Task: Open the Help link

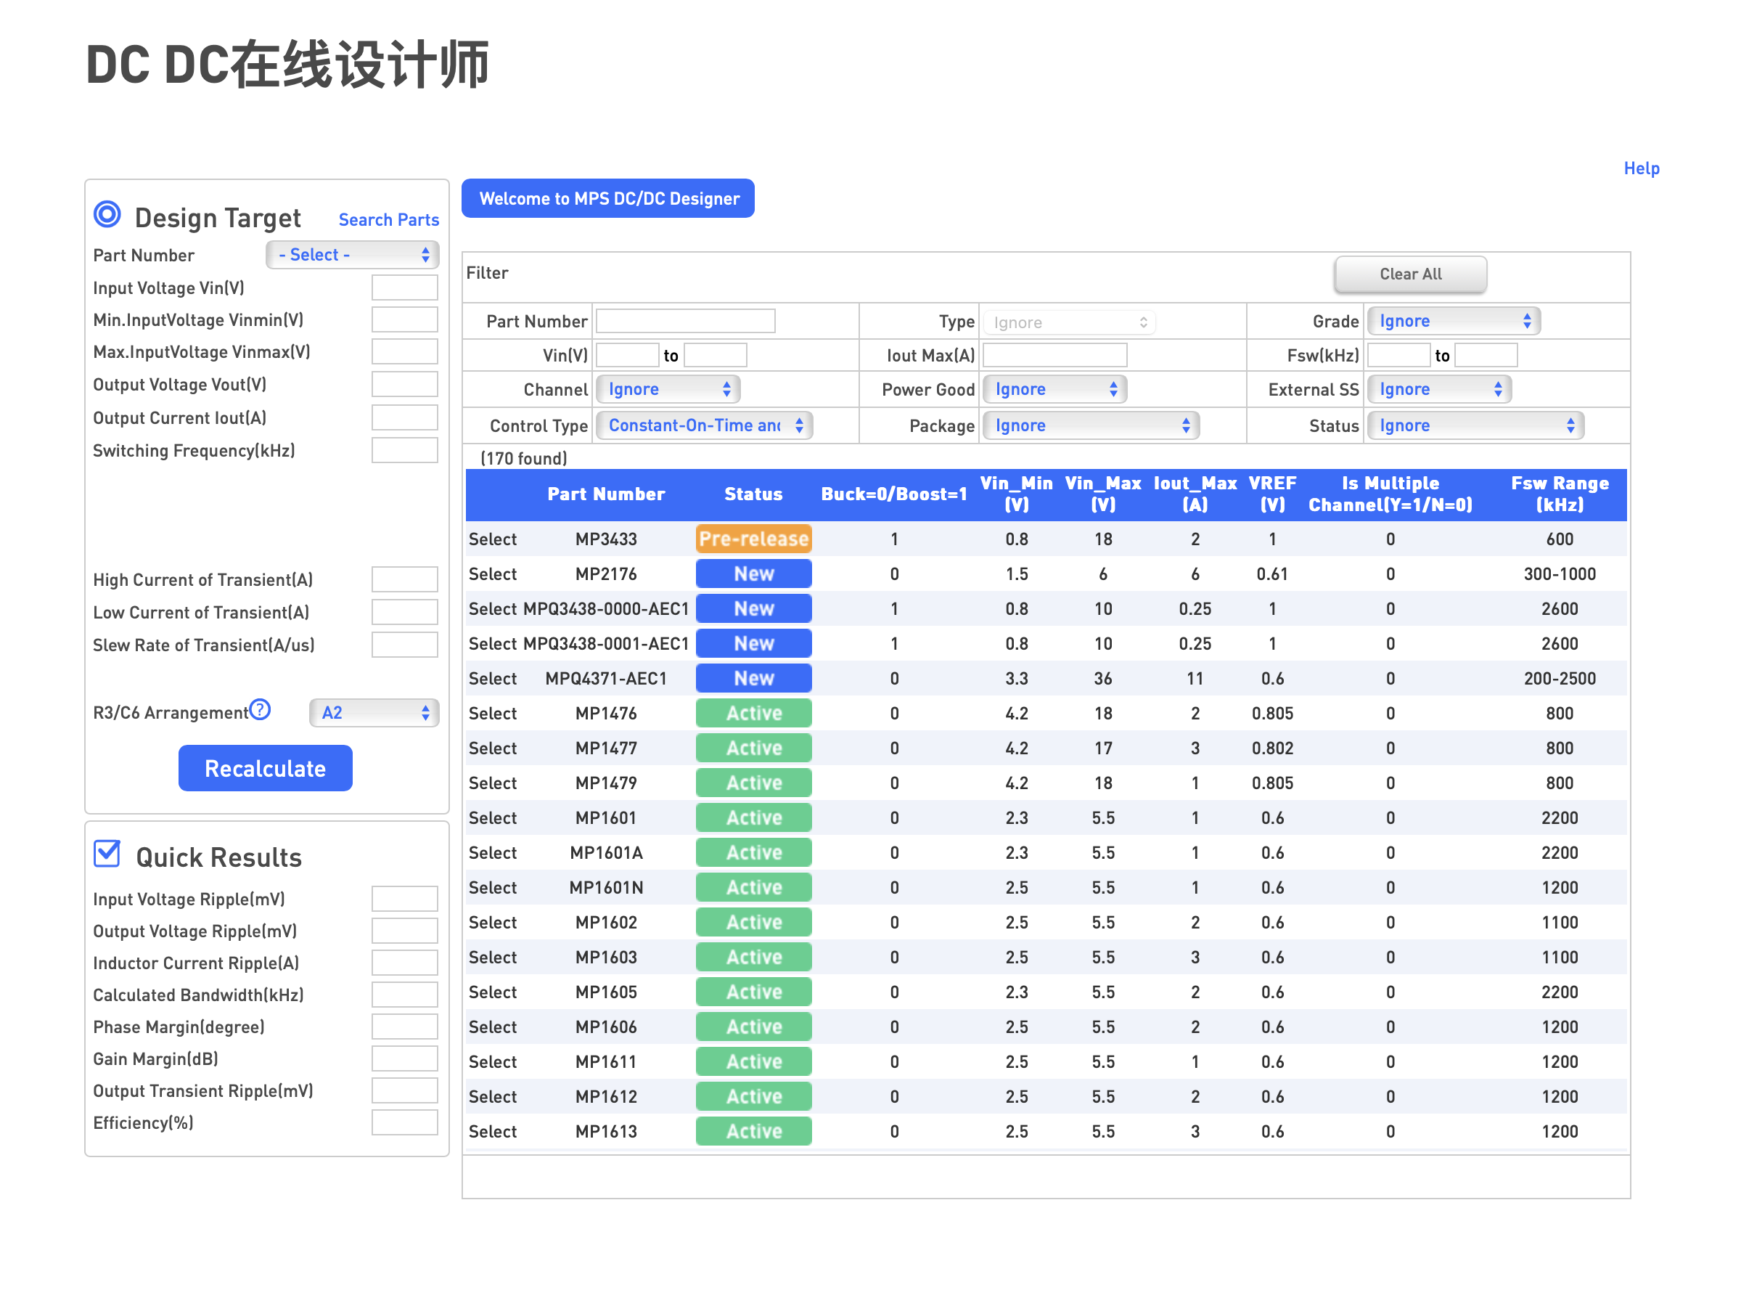Action: point(1641,168)
